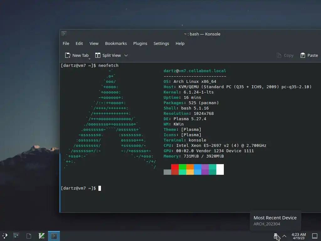Open the Settings menu

pos(161,43)
